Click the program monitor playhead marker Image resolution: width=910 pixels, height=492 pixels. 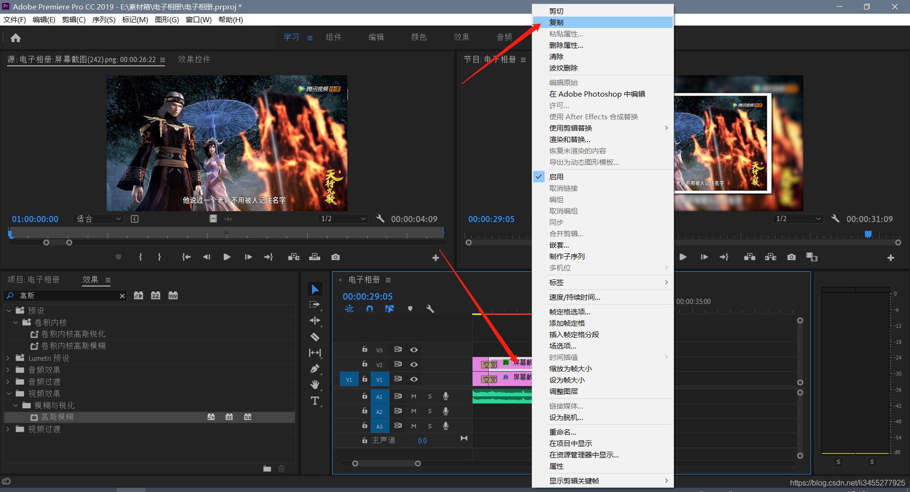(868, 234)
